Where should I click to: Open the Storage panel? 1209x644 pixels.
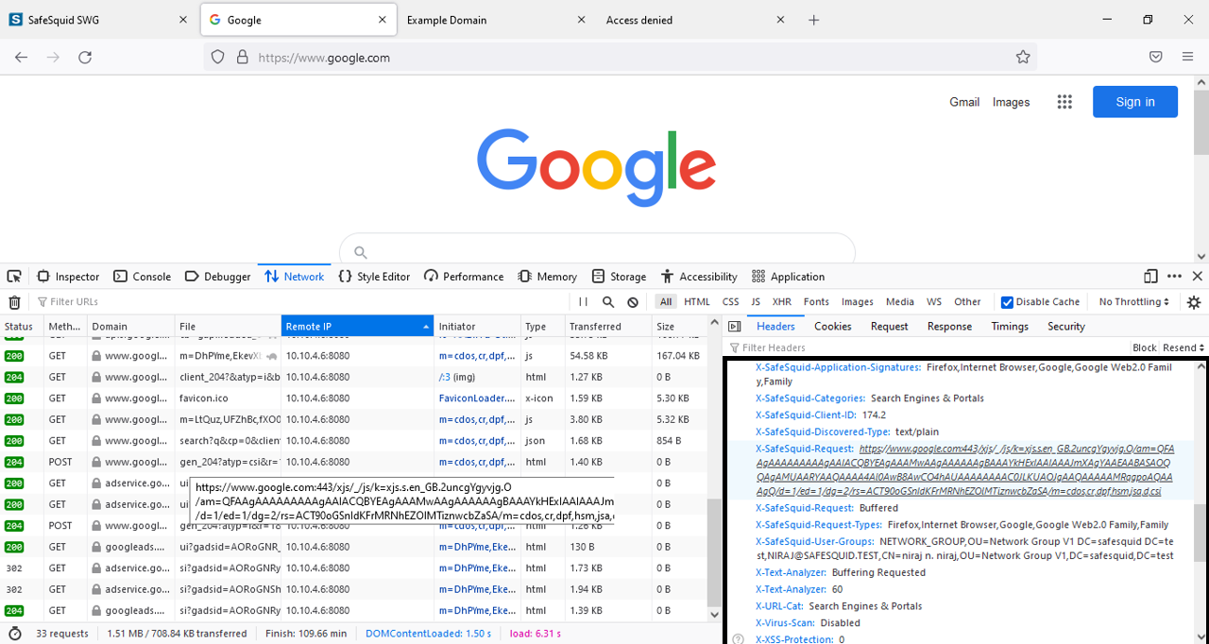(620, 277)
